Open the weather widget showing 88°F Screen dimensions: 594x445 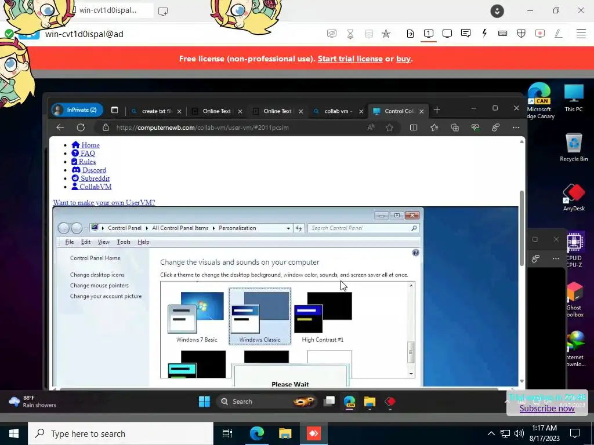click(x=32, y=402)
